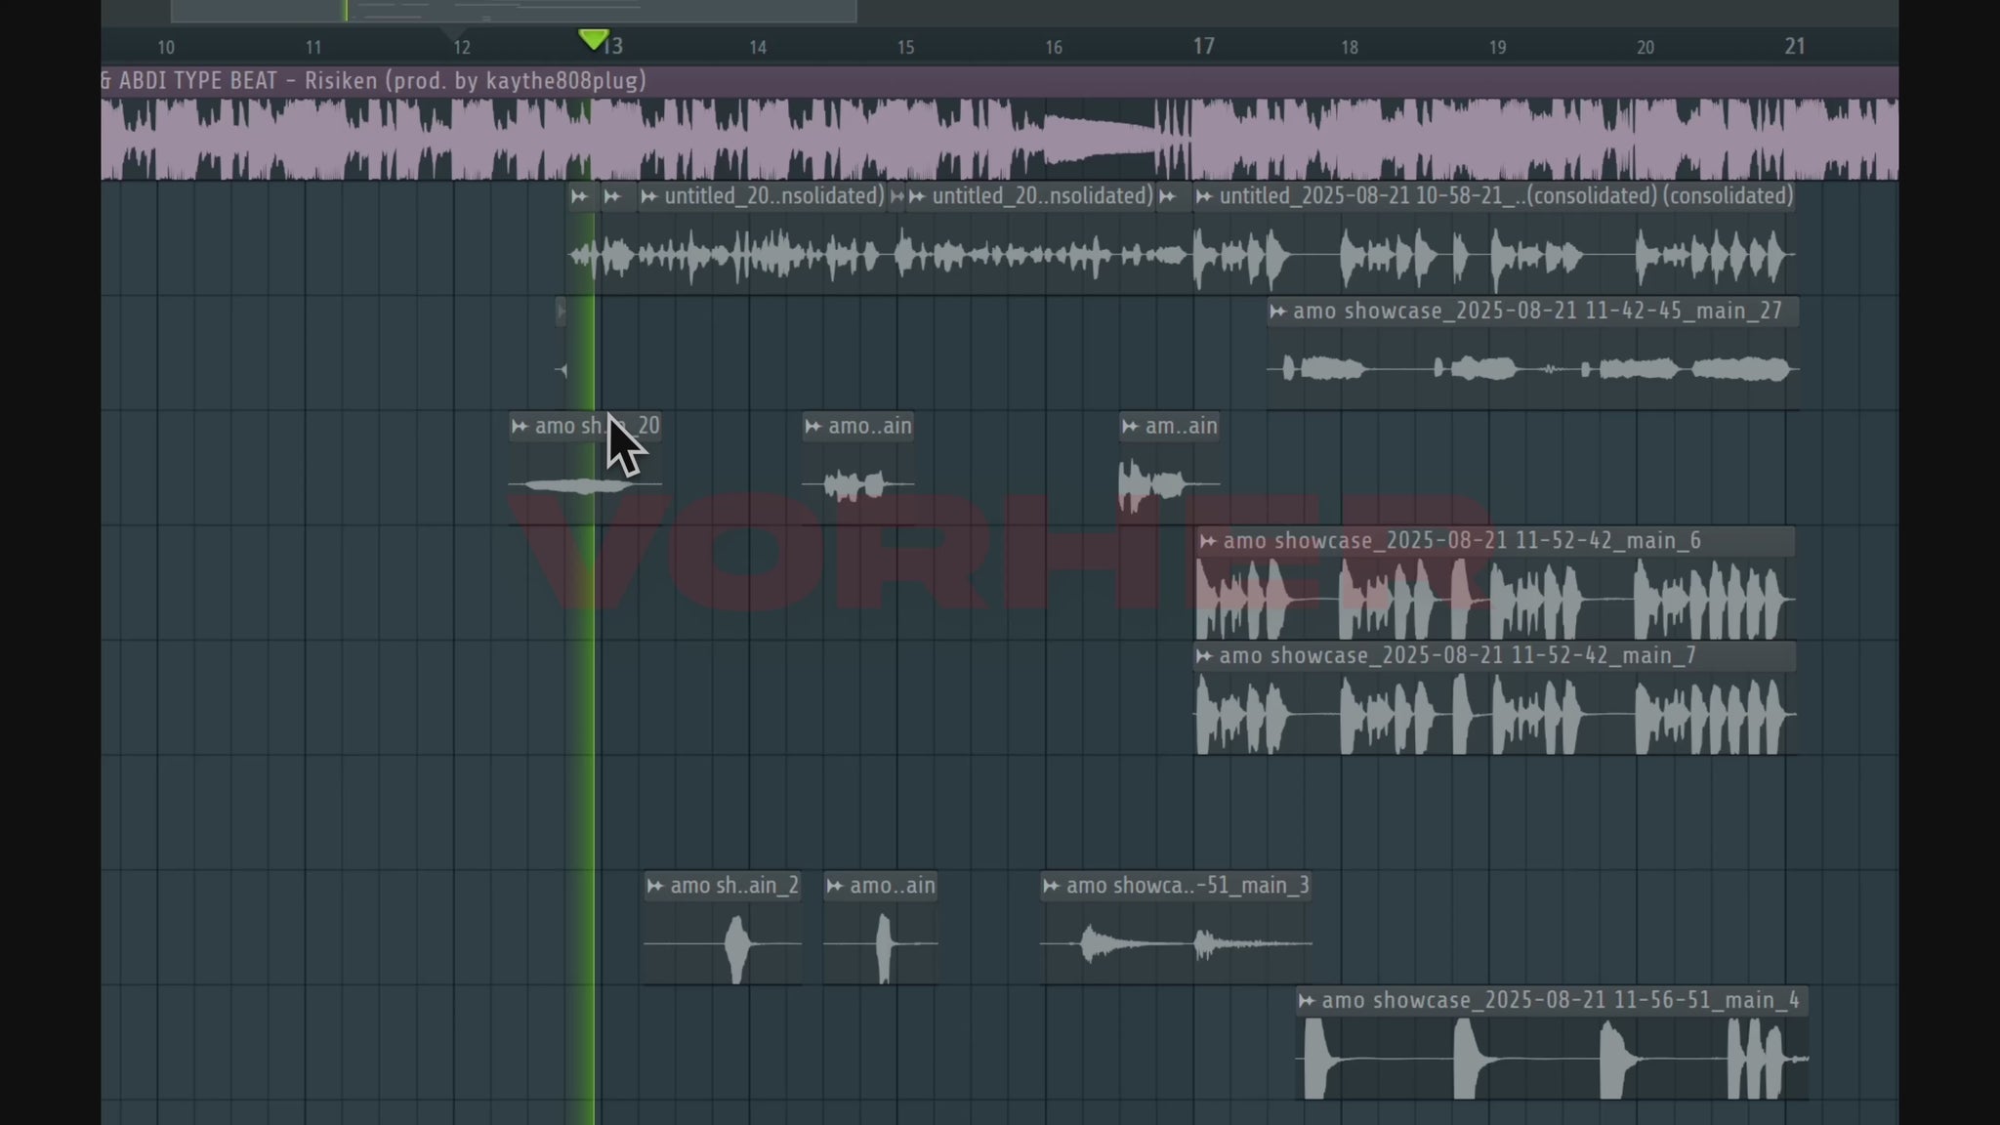Move playhead to bar 19 on ruler

(1498, 47)
